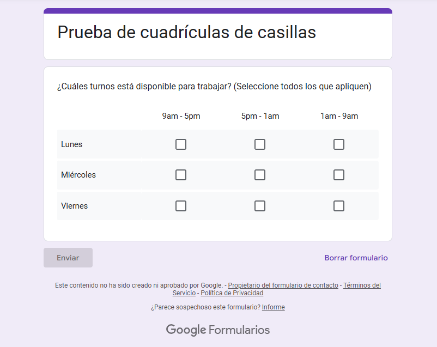This screenshot has width=437, height=347.
Task: Click the Informe report link
Action: [273, 307]
